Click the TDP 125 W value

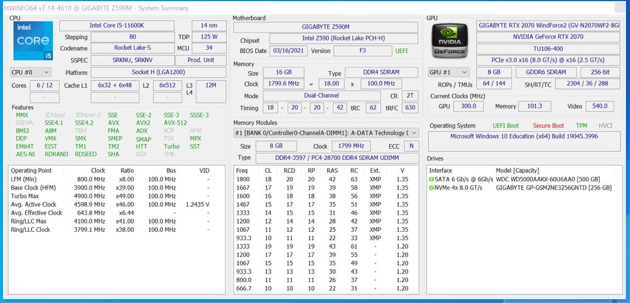point(209,37)
